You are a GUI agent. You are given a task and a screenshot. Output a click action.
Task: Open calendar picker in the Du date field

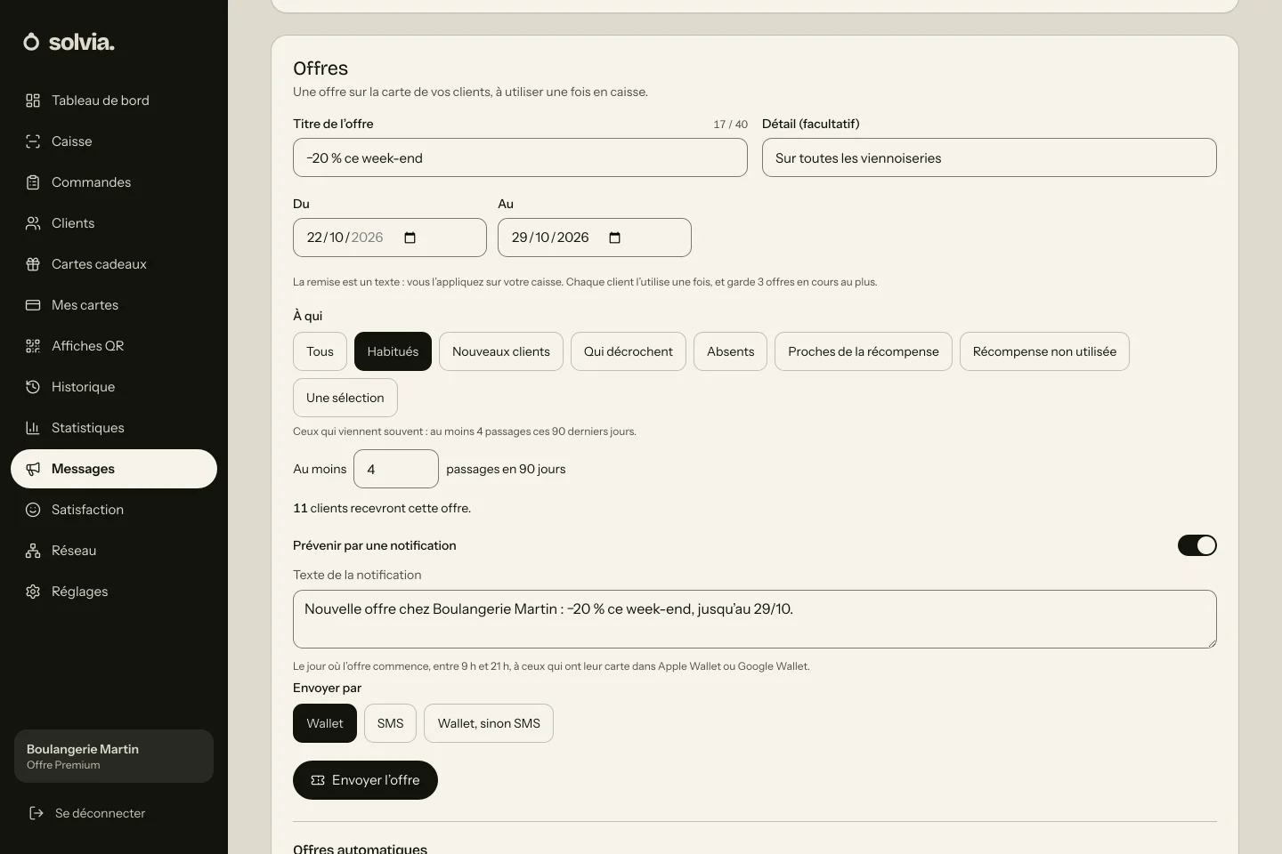(410, 238)
